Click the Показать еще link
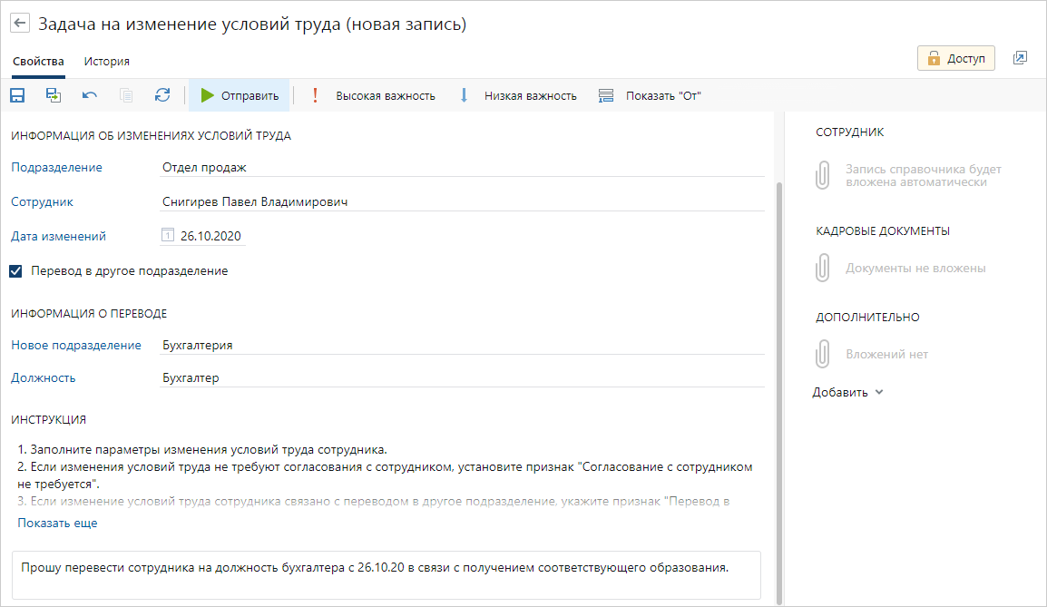Screen dimensions: 1047x607 point(57,523)
